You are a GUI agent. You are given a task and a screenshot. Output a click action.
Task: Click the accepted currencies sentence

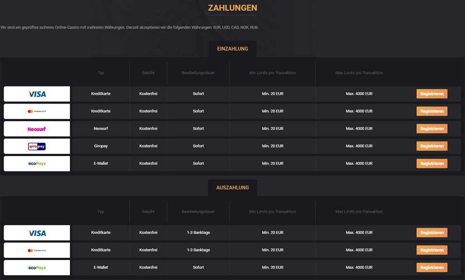tap(129, 27)
